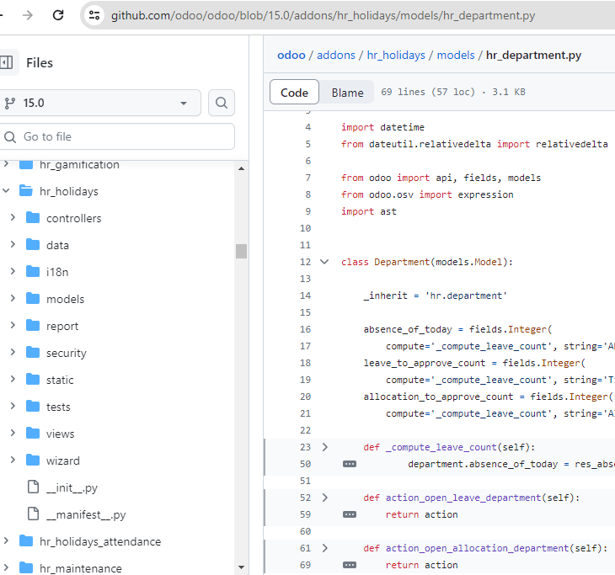Viewport: 615px width, 575px height.
Task: Go to addons breadcrumb link
Action: point(336,56)
